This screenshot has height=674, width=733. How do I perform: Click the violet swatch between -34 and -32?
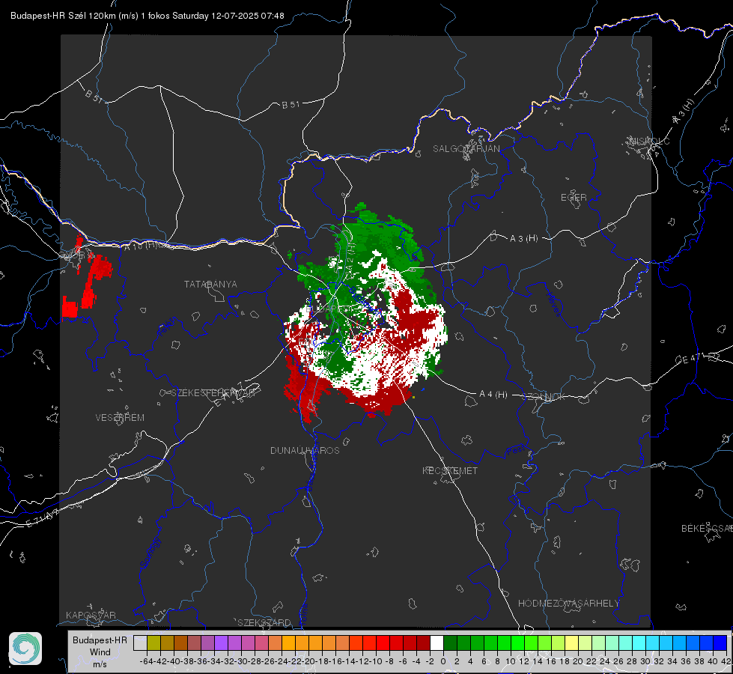coord(221,643)
